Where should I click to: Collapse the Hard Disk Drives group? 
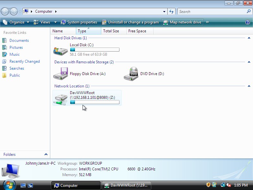tap(249, 38)
